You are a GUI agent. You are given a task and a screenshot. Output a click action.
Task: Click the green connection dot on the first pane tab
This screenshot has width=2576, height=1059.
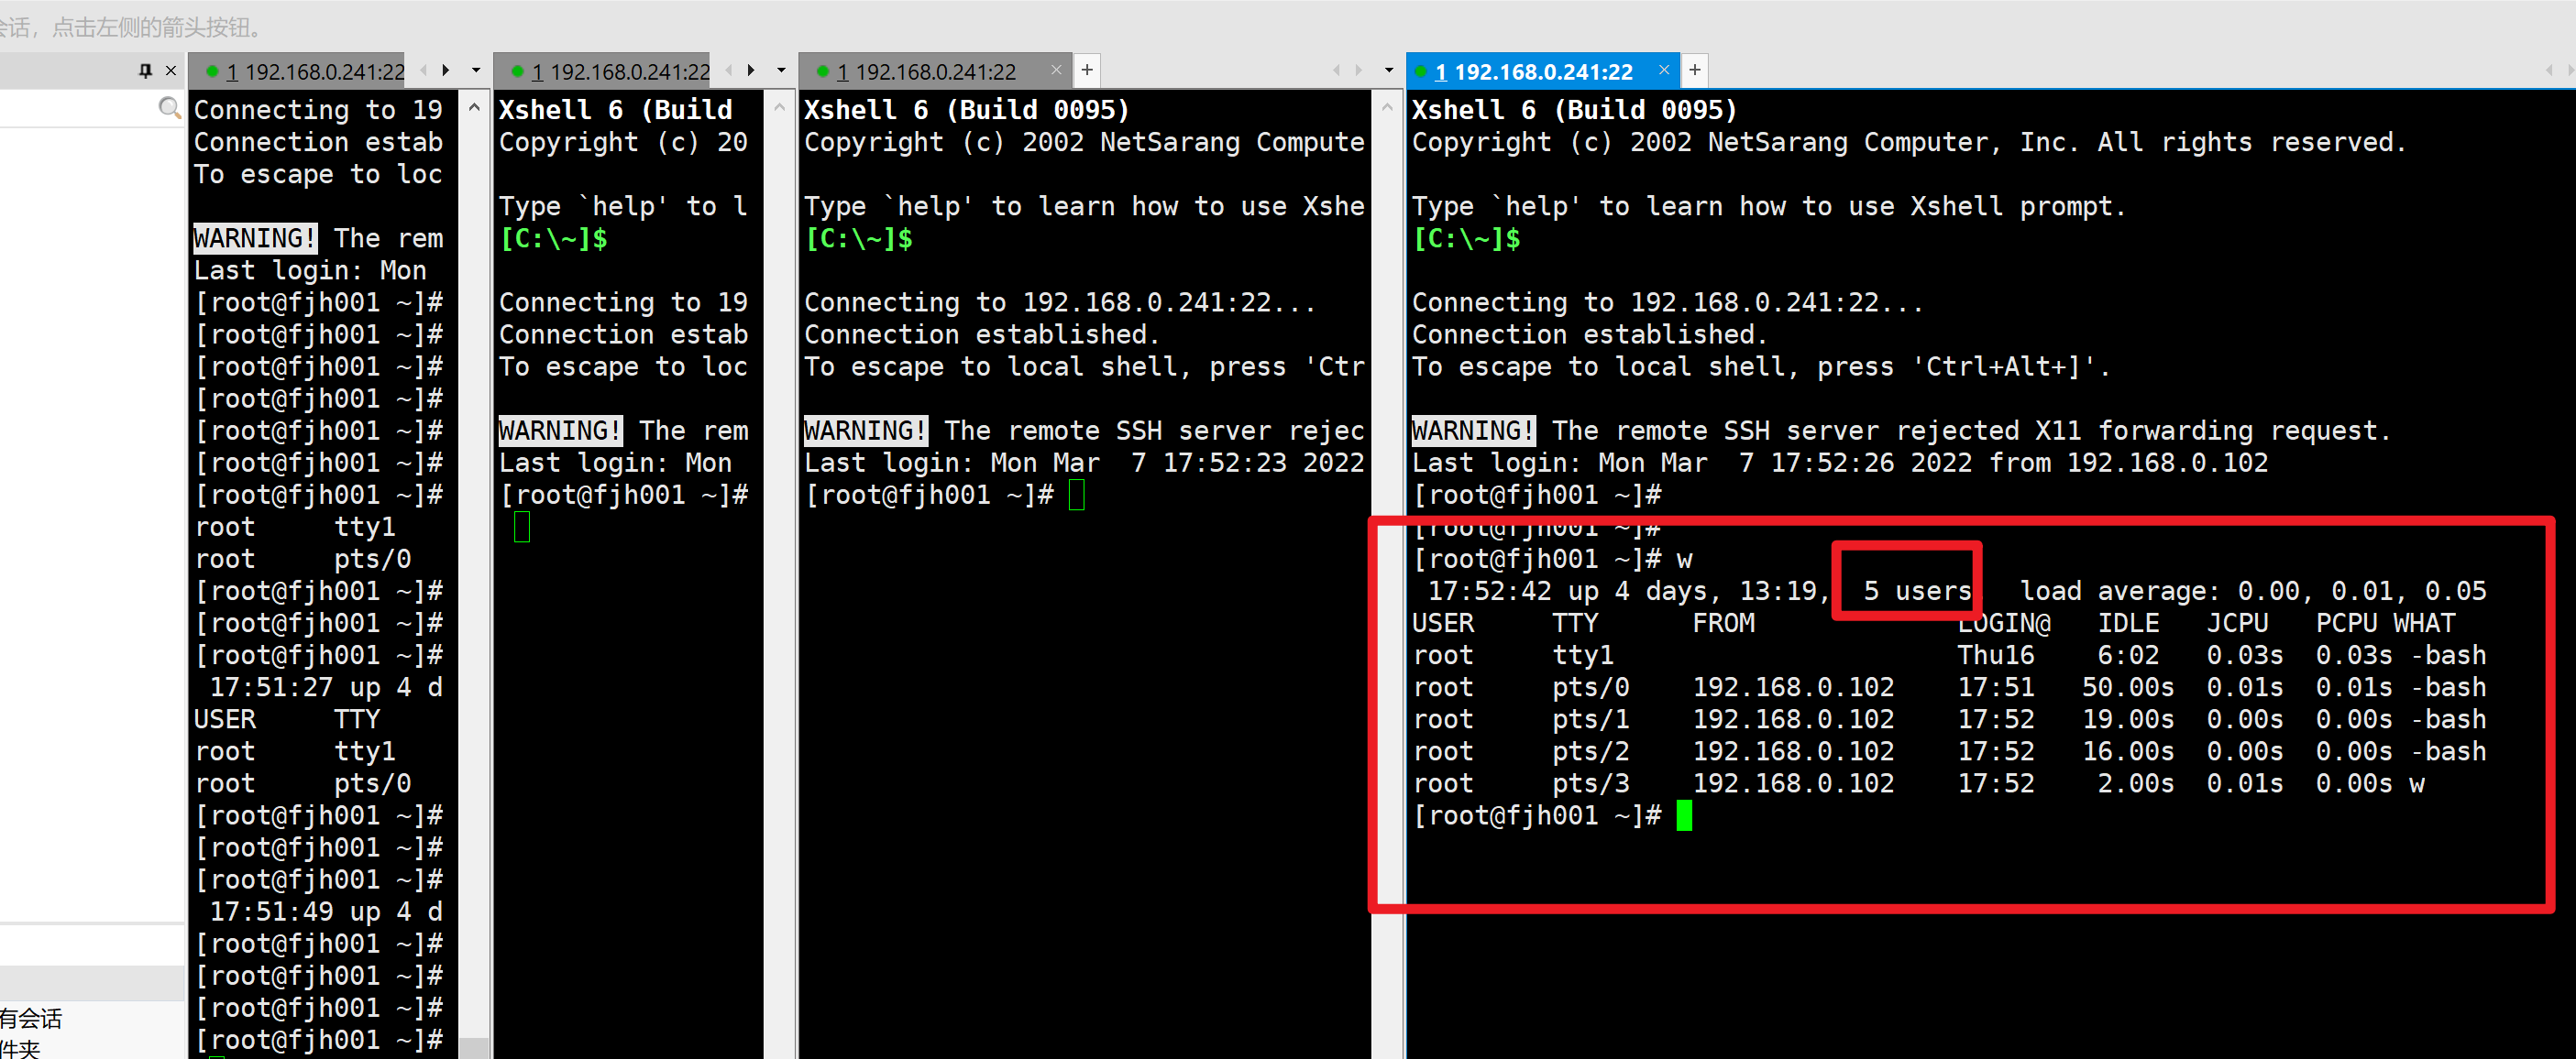click(212, 72)
